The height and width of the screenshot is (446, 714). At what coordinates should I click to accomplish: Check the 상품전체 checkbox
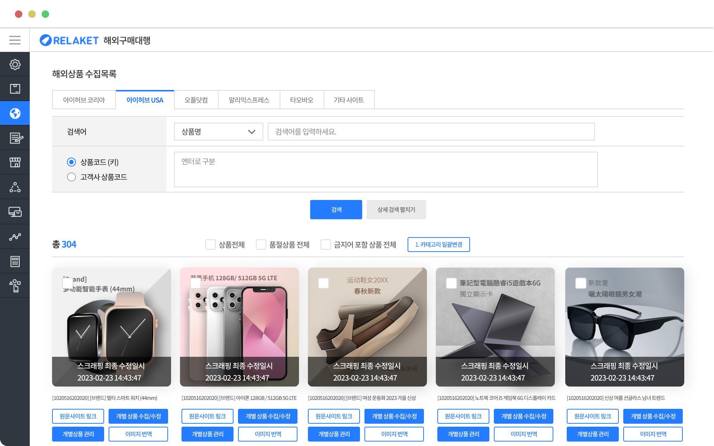coord(210,245)
